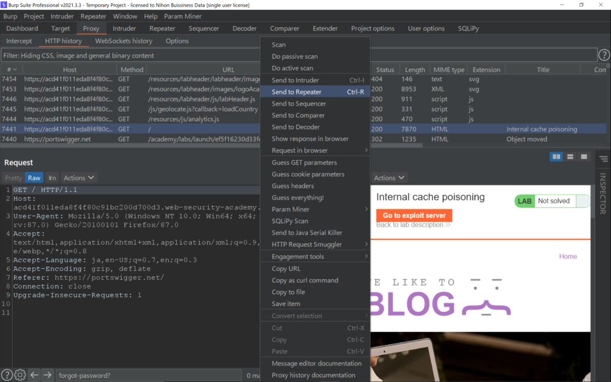Open filter help question mark icon

[604, 55]
